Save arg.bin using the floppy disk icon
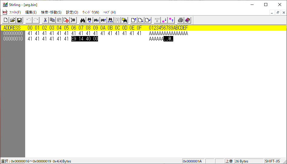 click(19, 20)
